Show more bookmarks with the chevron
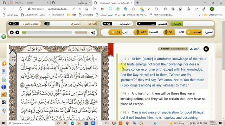Viewport: 225px width, 126px height. [x=199, y=15]
